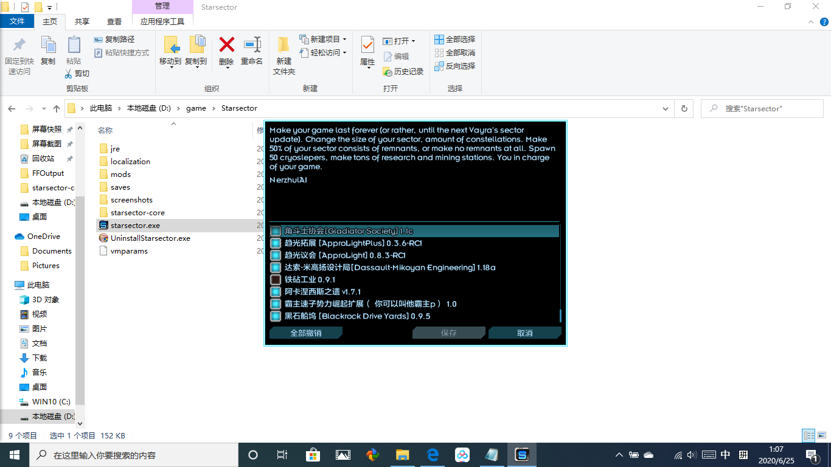This screenshot has width=831, height=467.
Task: Expand the 新建项目 dropdown
Action: pos(344,38)
